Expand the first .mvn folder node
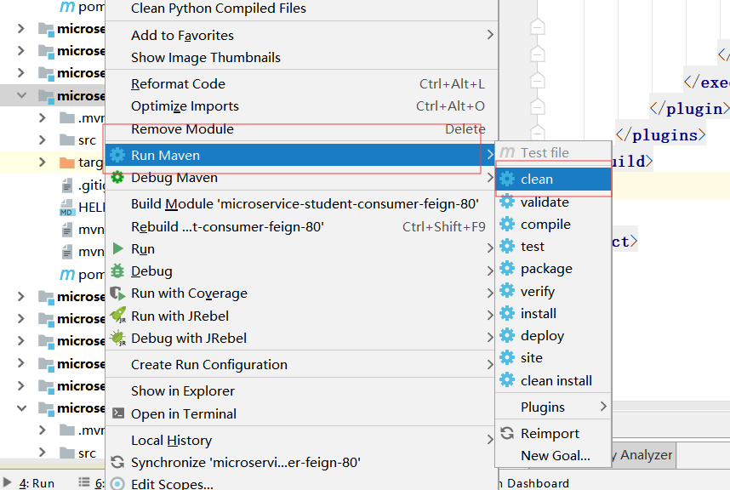Viewport: 730px width, 490px height. point(43,117)
